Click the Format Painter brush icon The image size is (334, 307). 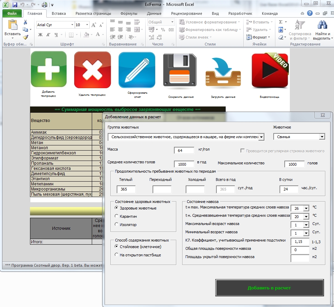[x=26, y=38]
